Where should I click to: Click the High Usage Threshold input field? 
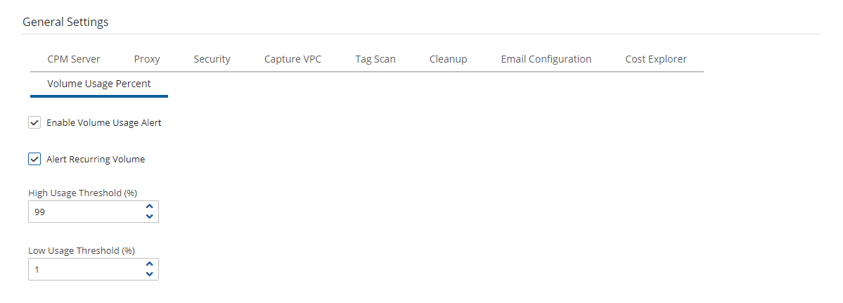[x=84, y=212]
